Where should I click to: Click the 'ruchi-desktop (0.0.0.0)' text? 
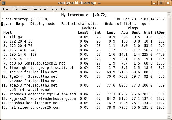click(x=25, y=19)
